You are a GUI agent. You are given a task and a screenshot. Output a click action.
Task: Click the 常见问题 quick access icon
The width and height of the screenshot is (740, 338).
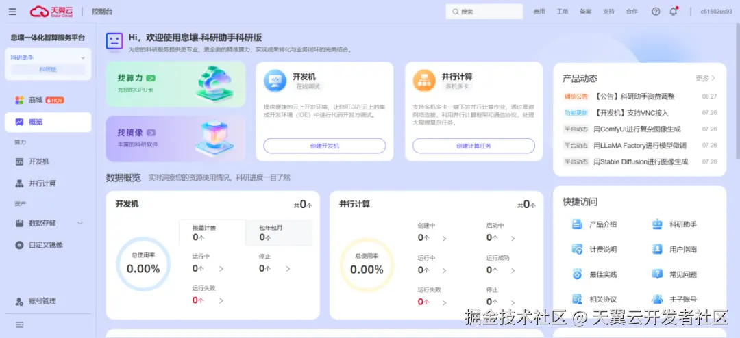(657, 274)
